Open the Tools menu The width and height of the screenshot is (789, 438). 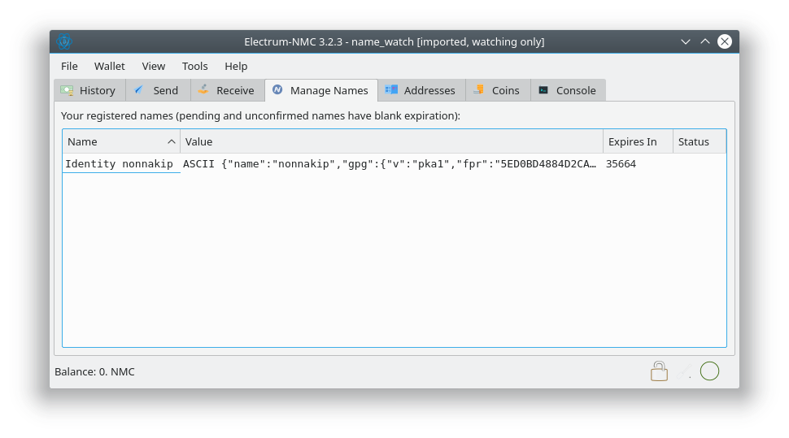click(194, 67)
